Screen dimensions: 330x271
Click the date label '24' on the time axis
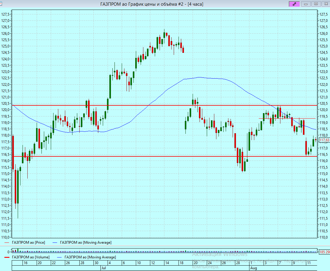point(209,263)
